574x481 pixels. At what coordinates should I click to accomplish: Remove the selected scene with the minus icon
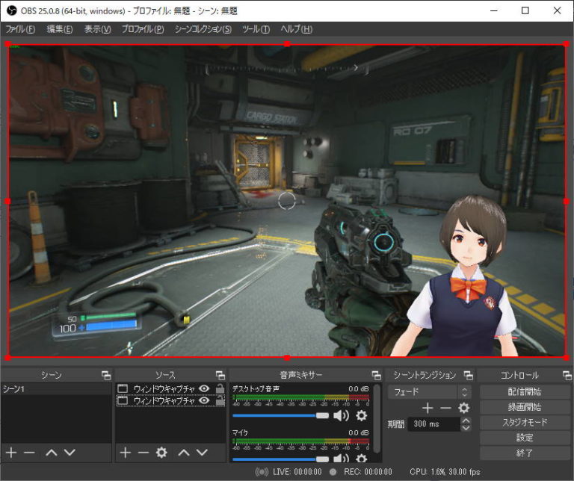click(29, 453)
